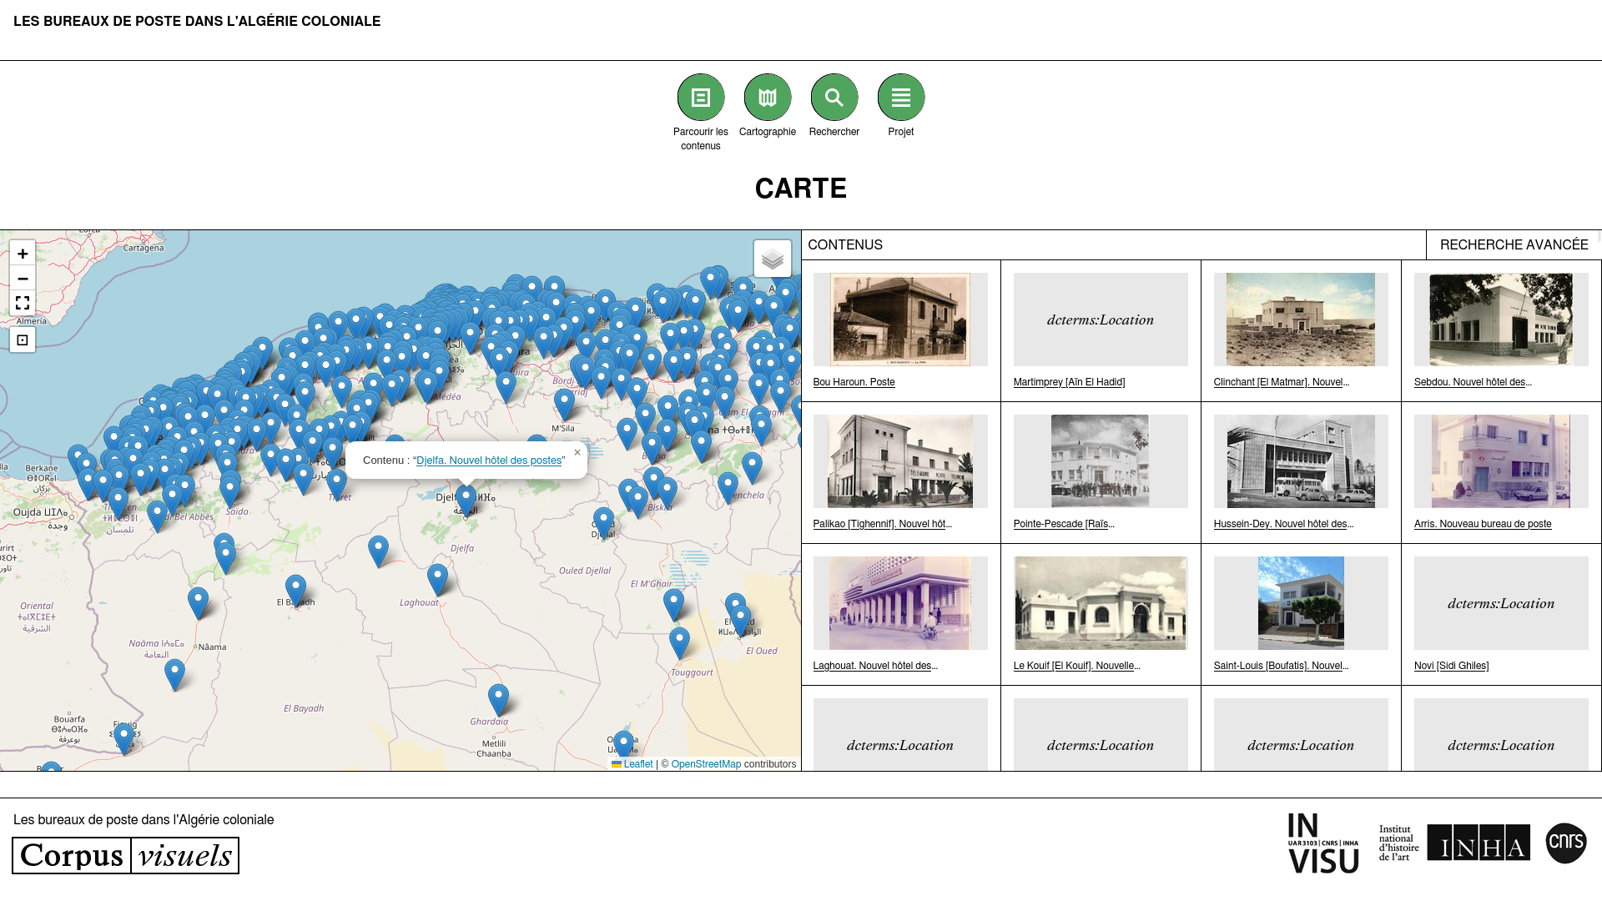Click the Corpus visuels logo

pyautogui.click(x=126, y=856)
